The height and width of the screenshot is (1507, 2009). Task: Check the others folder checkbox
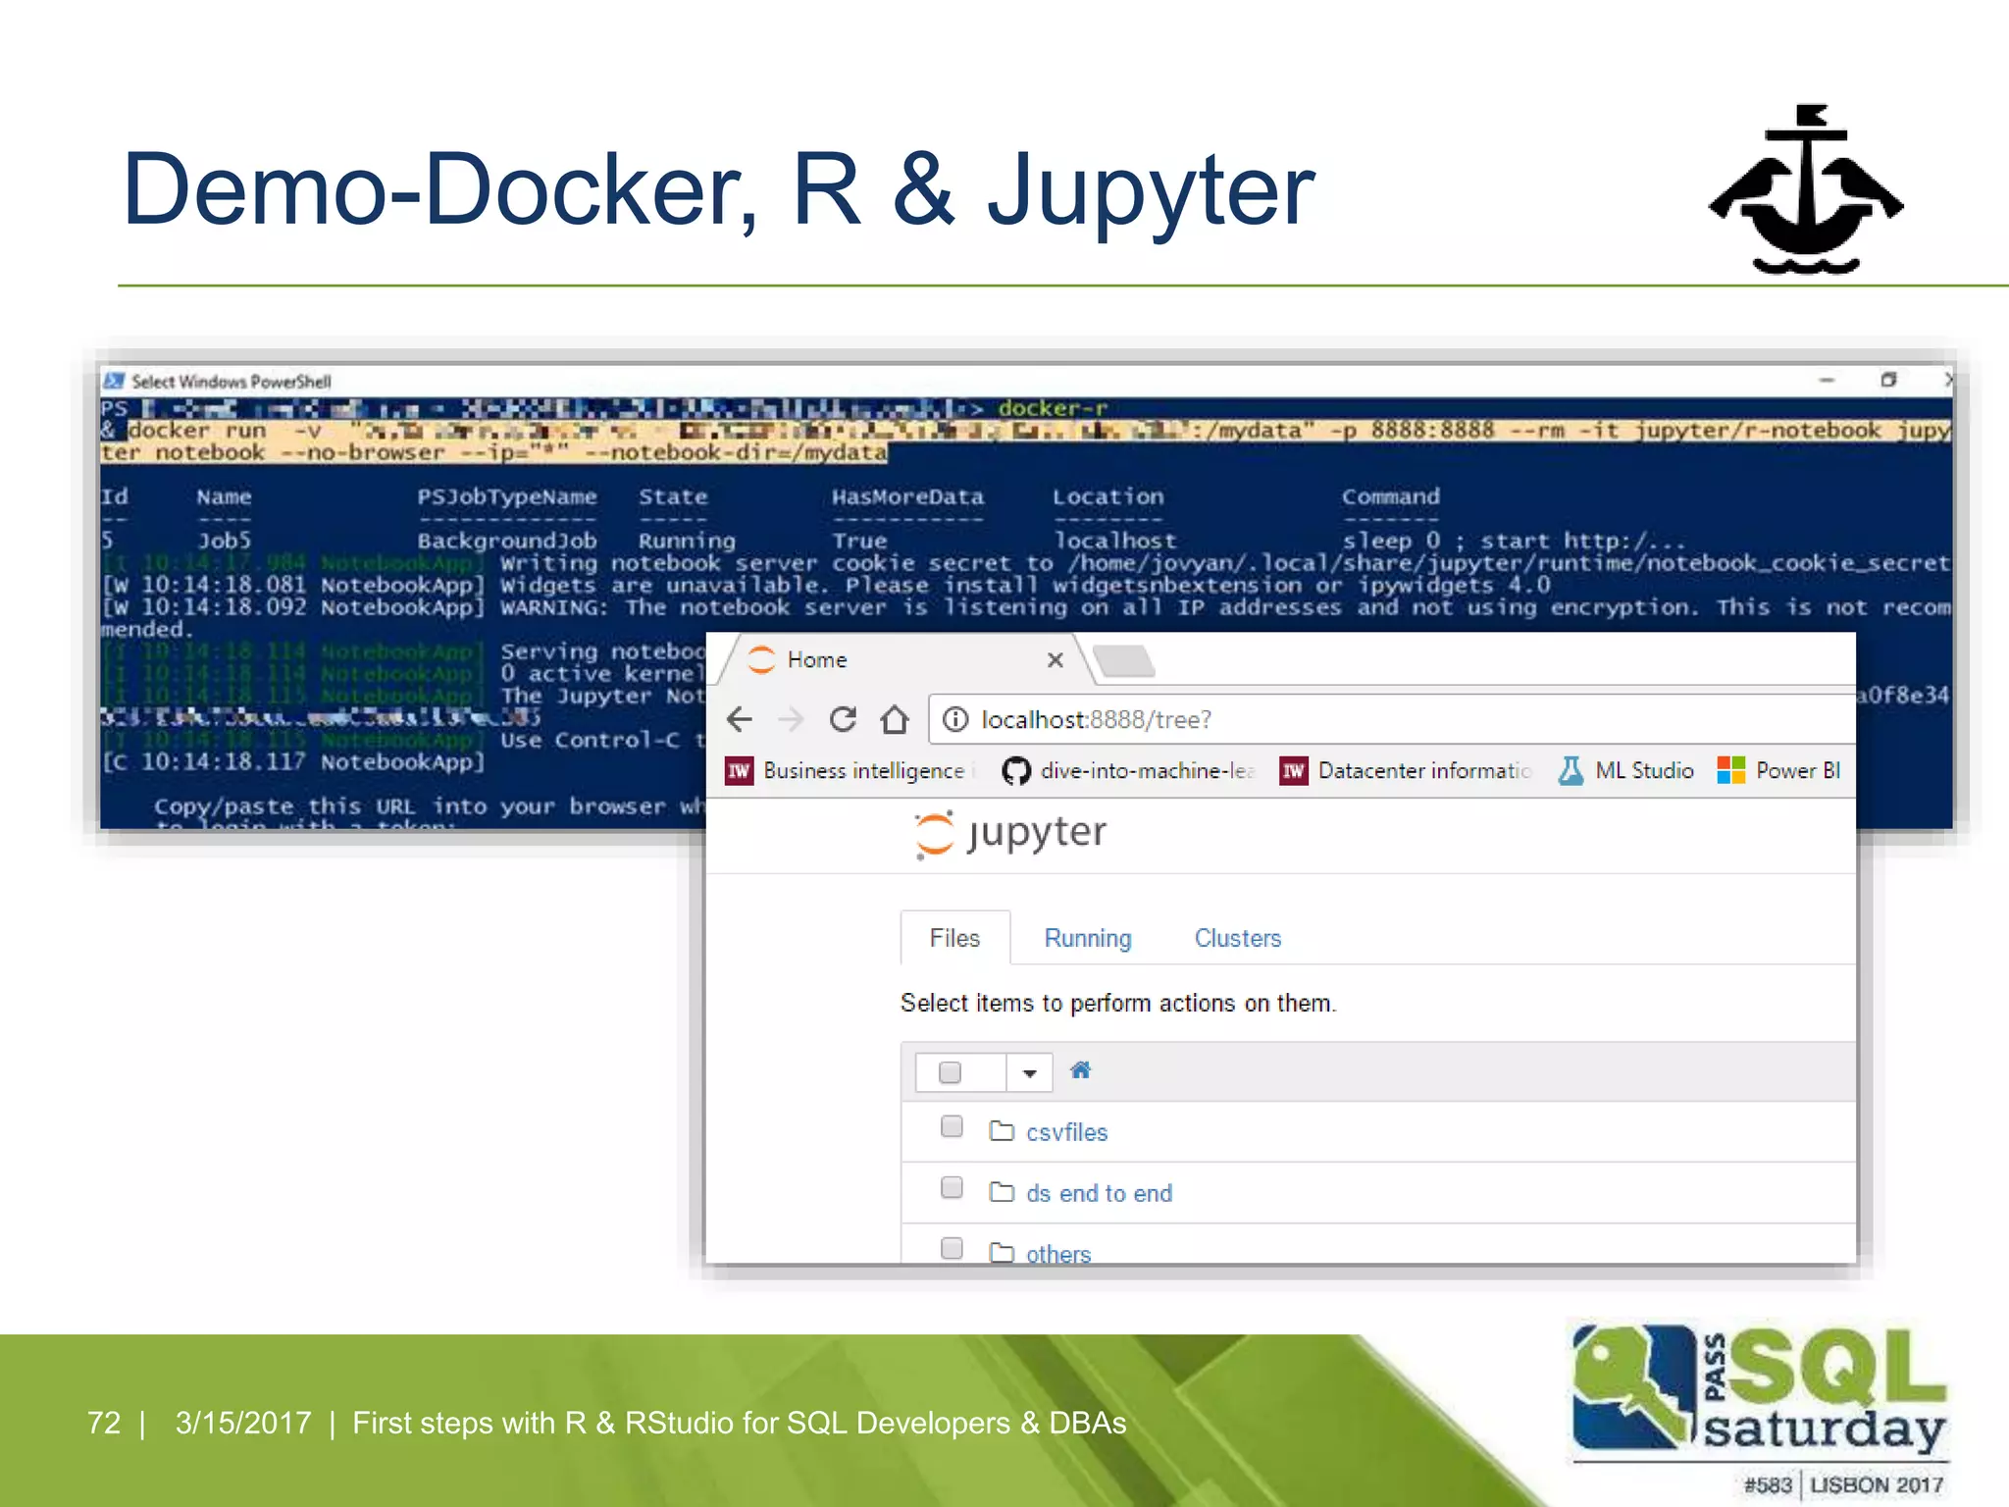point(952,1248)
